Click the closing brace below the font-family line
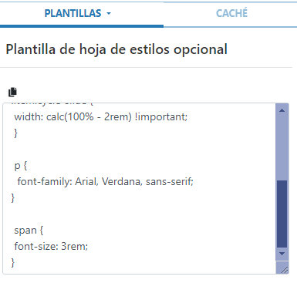This screenshot has height=283, width=297. click(13, 198)
